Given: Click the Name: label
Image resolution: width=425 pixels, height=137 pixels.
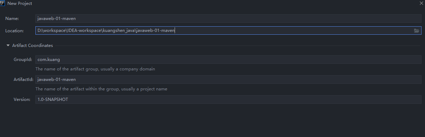Looking at the screenshot, I should pyautogui.click(x=12, y=19).
